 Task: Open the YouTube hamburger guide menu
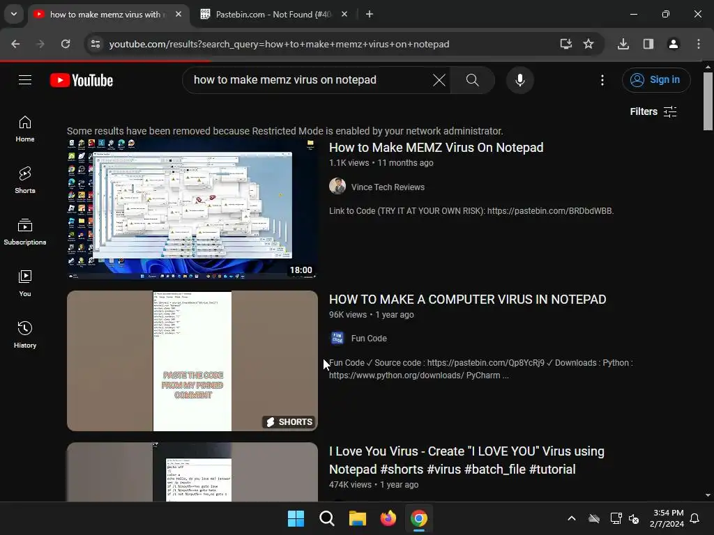click(x=25, y=80)
